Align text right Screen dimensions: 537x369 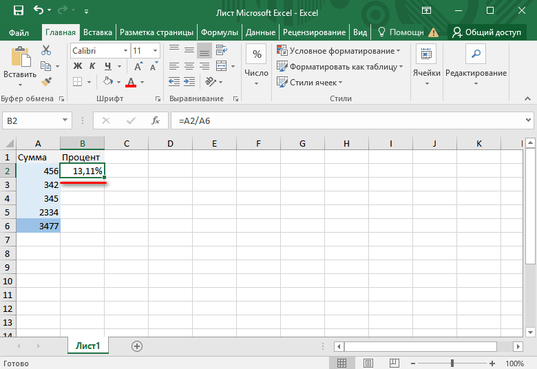pos(204,66)
